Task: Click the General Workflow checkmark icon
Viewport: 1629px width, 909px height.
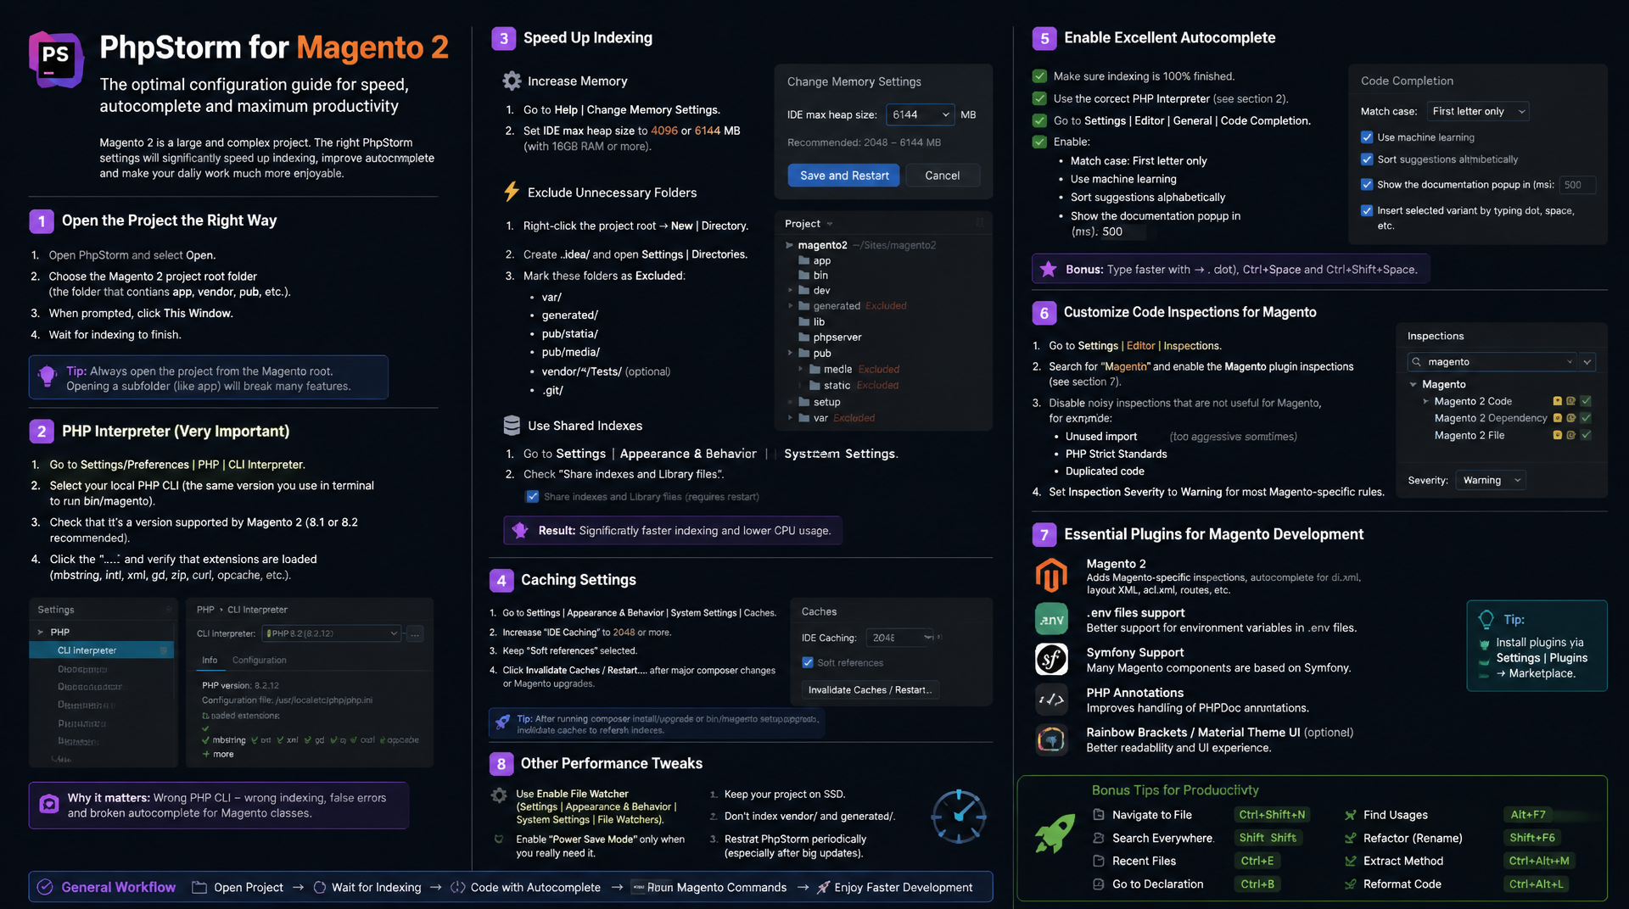Action: (45, 887)
